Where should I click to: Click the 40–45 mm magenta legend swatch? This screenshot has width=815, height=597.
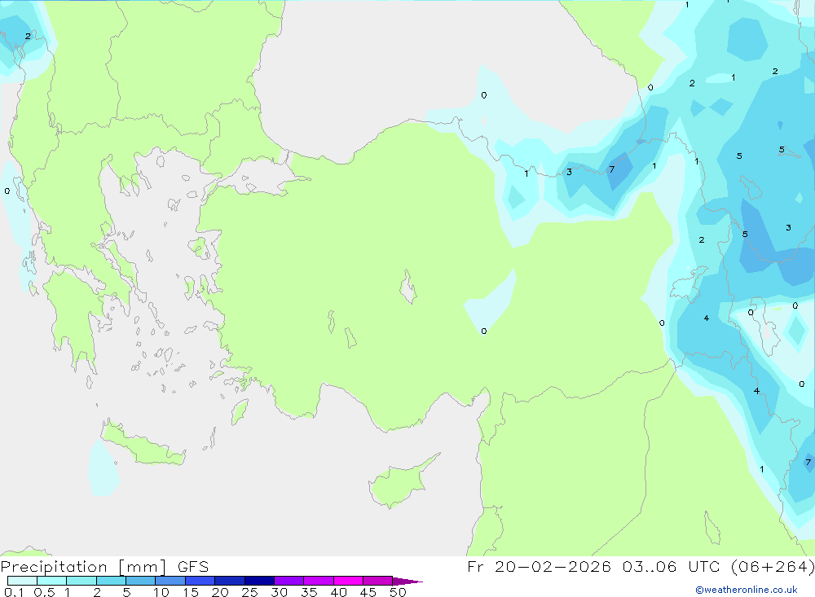point(348,581)
